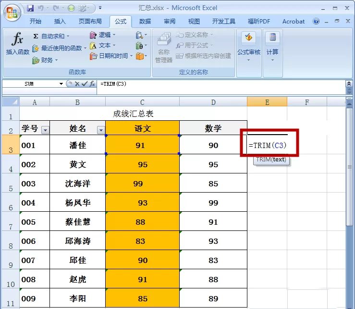Expand Define Name dropdown arrow
This screenshot has height=309, width=355.
pos(211,35)
